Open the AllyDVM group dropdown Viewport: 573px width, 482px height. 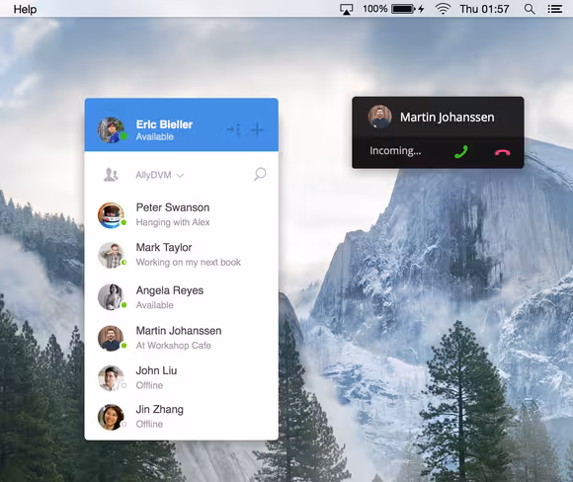(159, 175)
